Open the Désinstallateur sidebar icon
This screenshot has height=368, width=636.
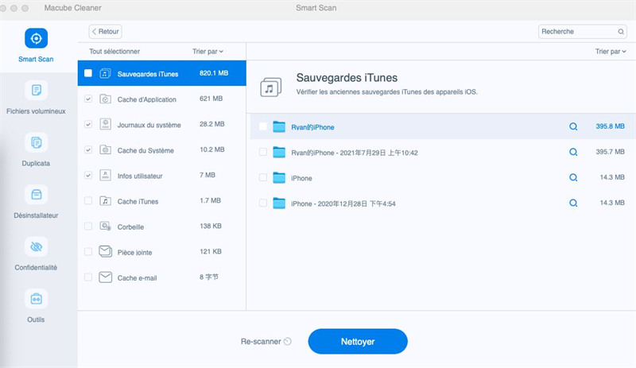coord(36,195)
